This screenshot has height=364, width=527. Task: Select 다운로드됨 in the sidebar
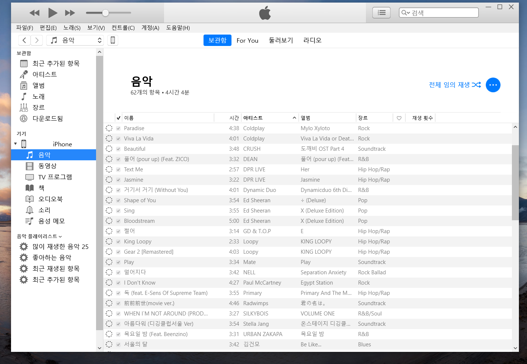click(47, 118)
